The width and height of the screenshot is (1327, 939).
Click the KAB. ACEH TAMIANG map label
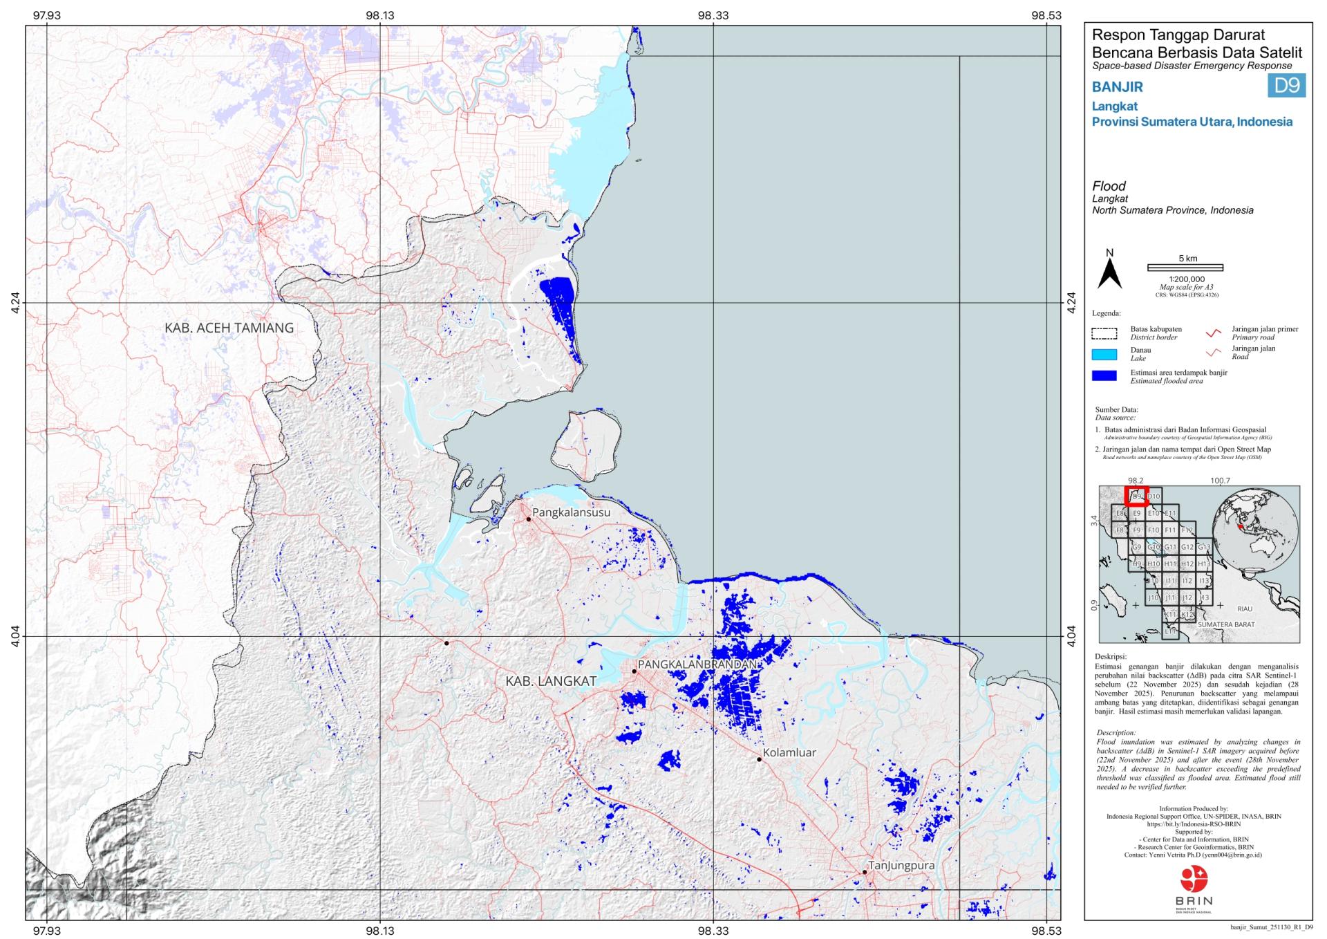[229, 328]
